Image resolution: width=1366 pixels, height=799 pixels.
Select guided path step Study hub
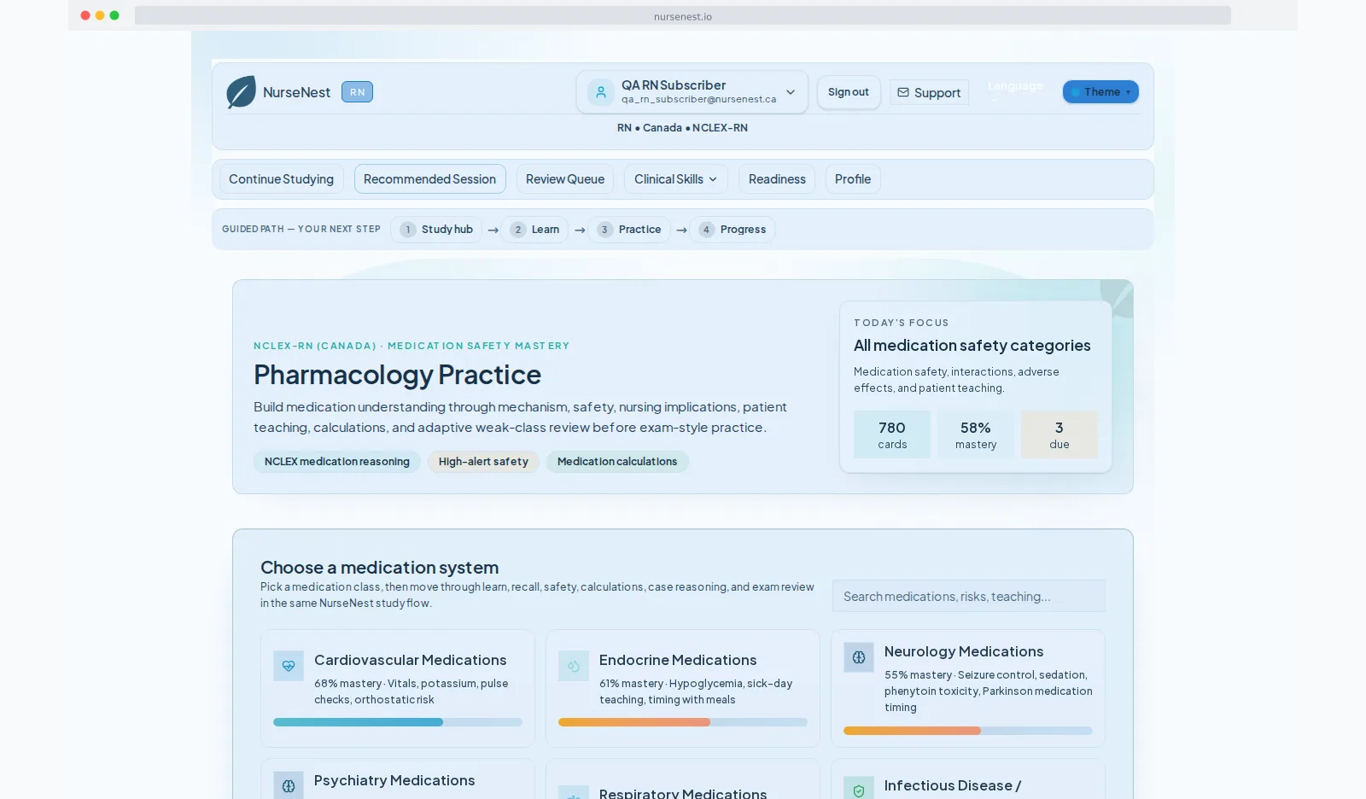click(x=436, y=230)
